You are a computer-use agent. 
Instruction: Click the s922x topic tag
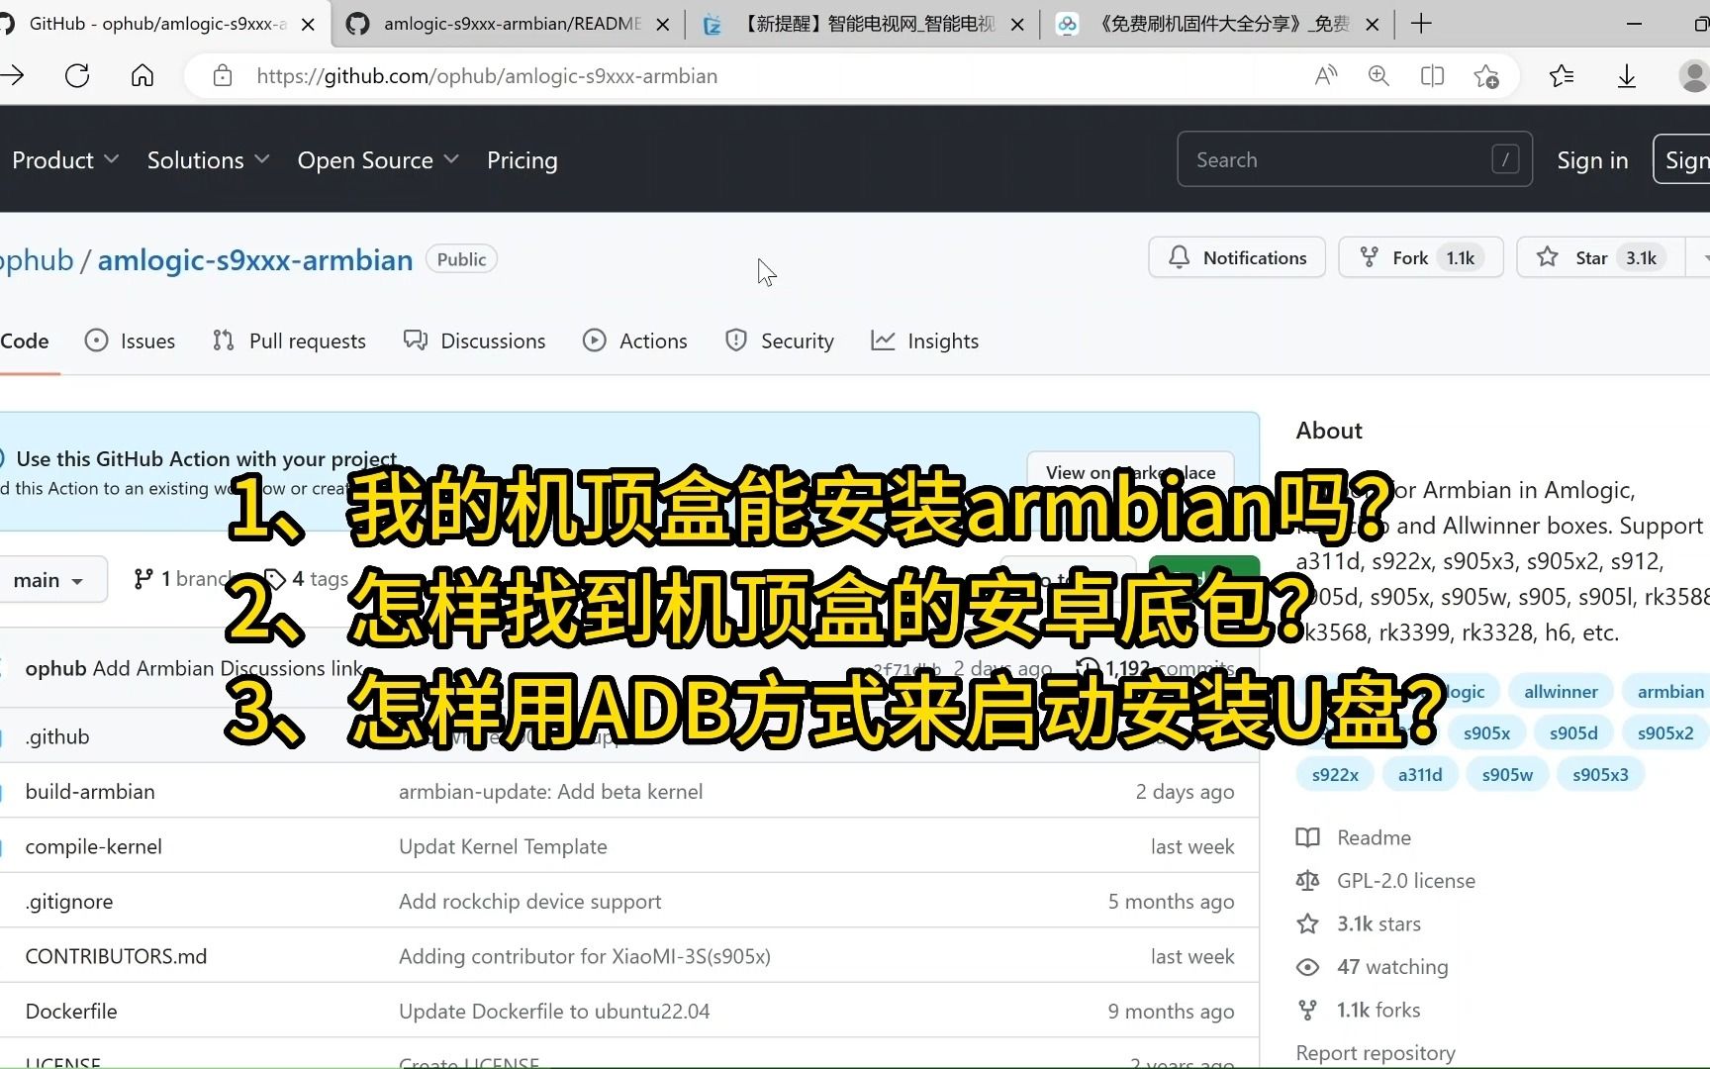point(1335,775)
